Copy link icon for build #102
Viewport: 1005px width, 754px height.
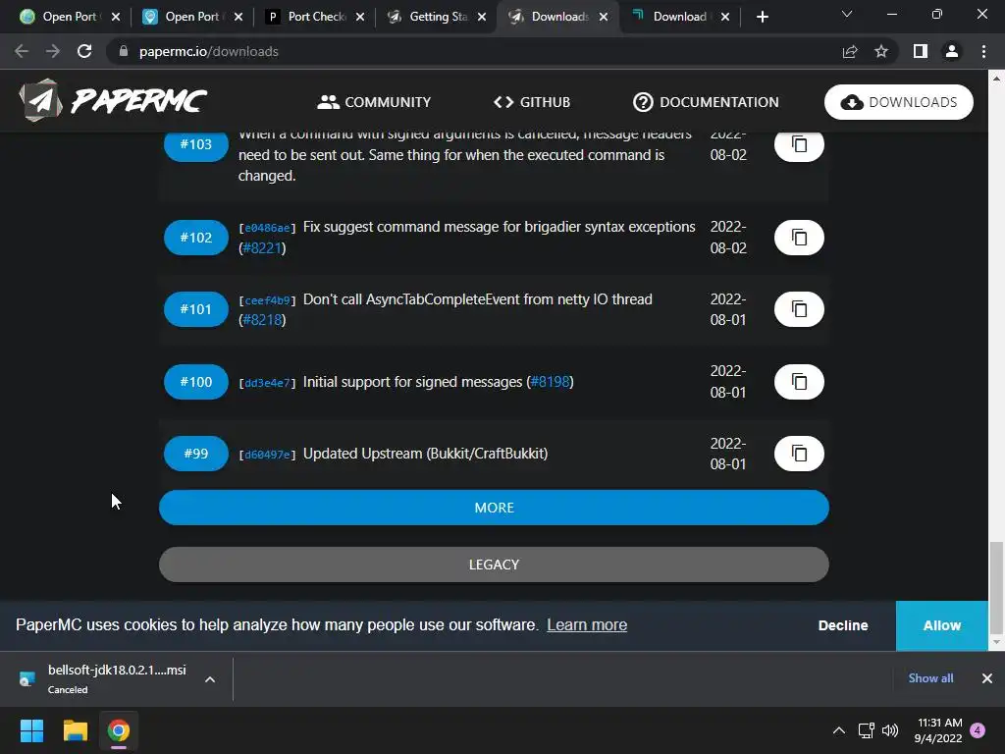(799, 238)
